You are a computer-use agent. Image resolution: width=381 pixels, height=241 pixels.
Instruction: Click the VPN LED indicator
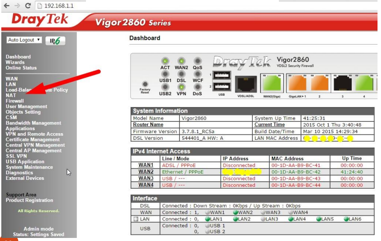click(x=181, y=87)
